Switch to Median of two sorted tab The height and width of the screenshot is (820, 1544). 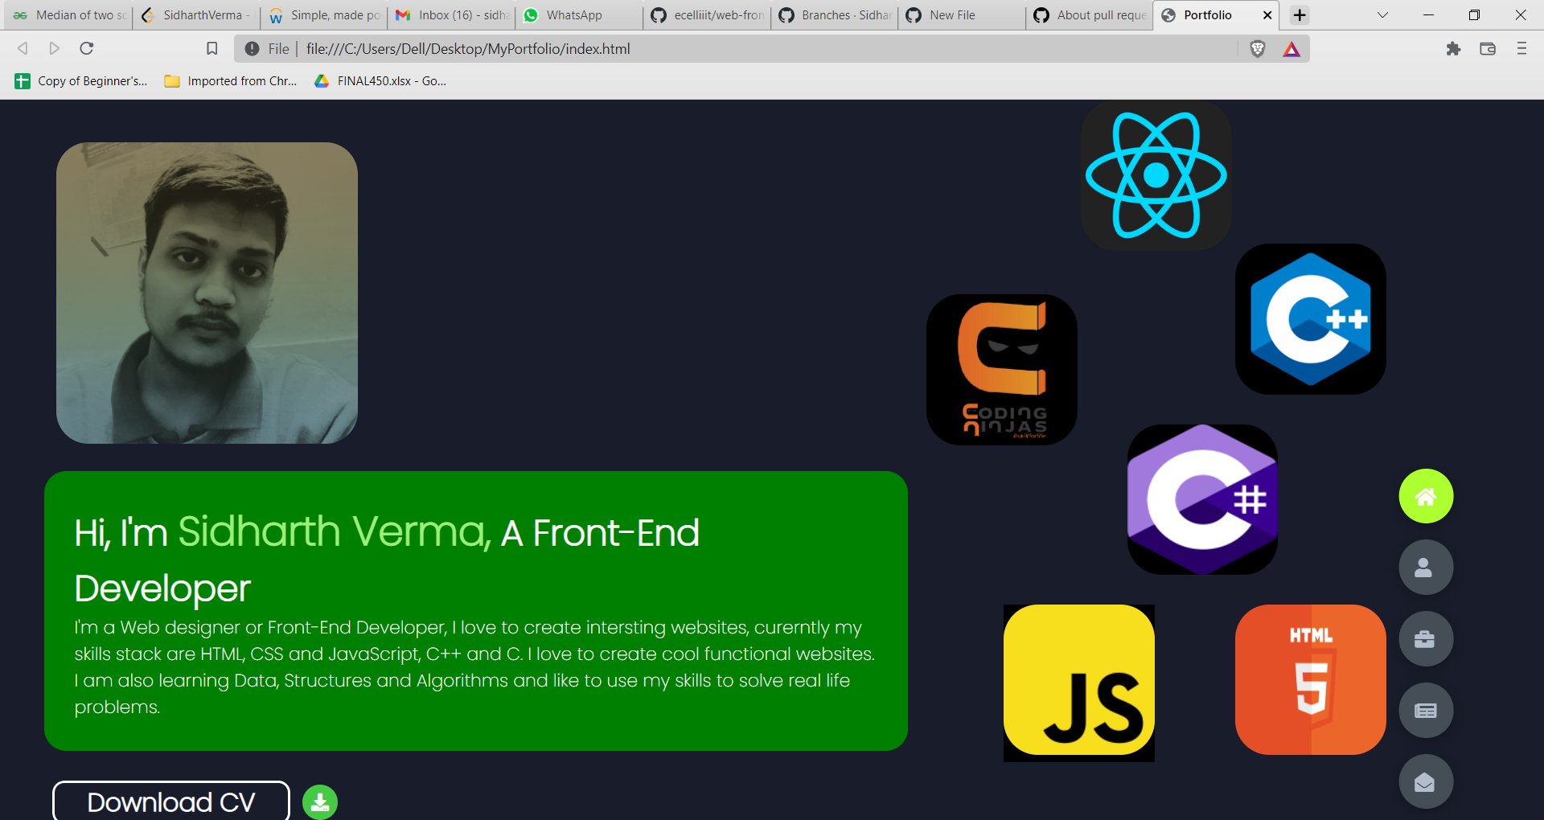tap(69, 15)
